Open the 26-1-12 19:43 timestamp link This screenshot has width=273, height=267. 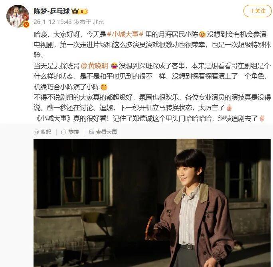[53, 22]
